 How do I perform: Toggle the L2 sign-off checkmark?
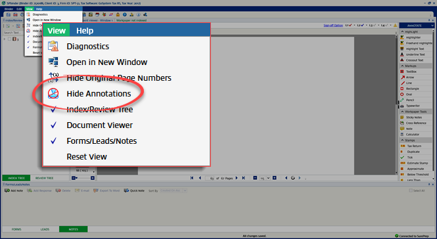point(362,26)
